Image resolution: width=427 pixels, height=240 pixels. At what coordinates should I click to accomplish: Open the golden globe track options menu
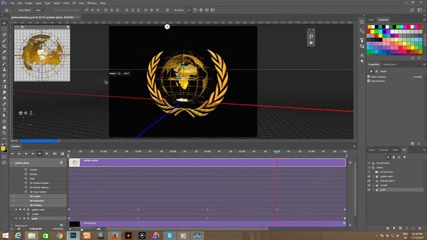[61, 163]
